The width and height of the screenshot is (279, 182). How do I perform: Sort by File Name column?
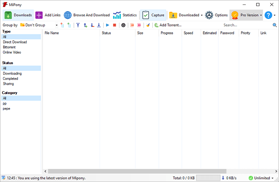pos(71,33)
